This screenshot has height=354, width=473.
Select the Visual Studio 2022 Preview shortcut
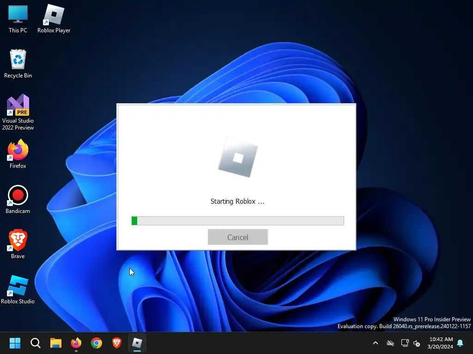(x=18, y=112)
